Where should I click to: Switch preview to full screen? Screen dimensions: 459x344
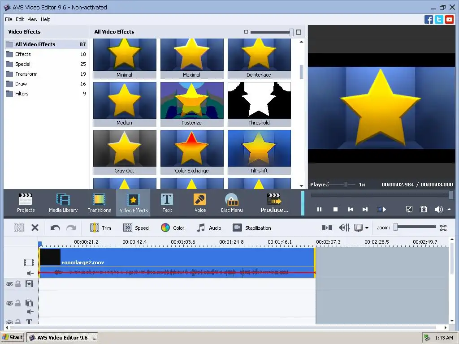point(409,210)
